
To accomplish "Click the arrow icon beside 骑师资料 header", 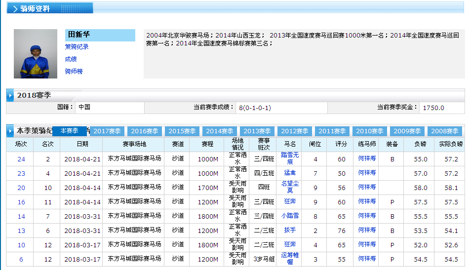I will (15, 9).
